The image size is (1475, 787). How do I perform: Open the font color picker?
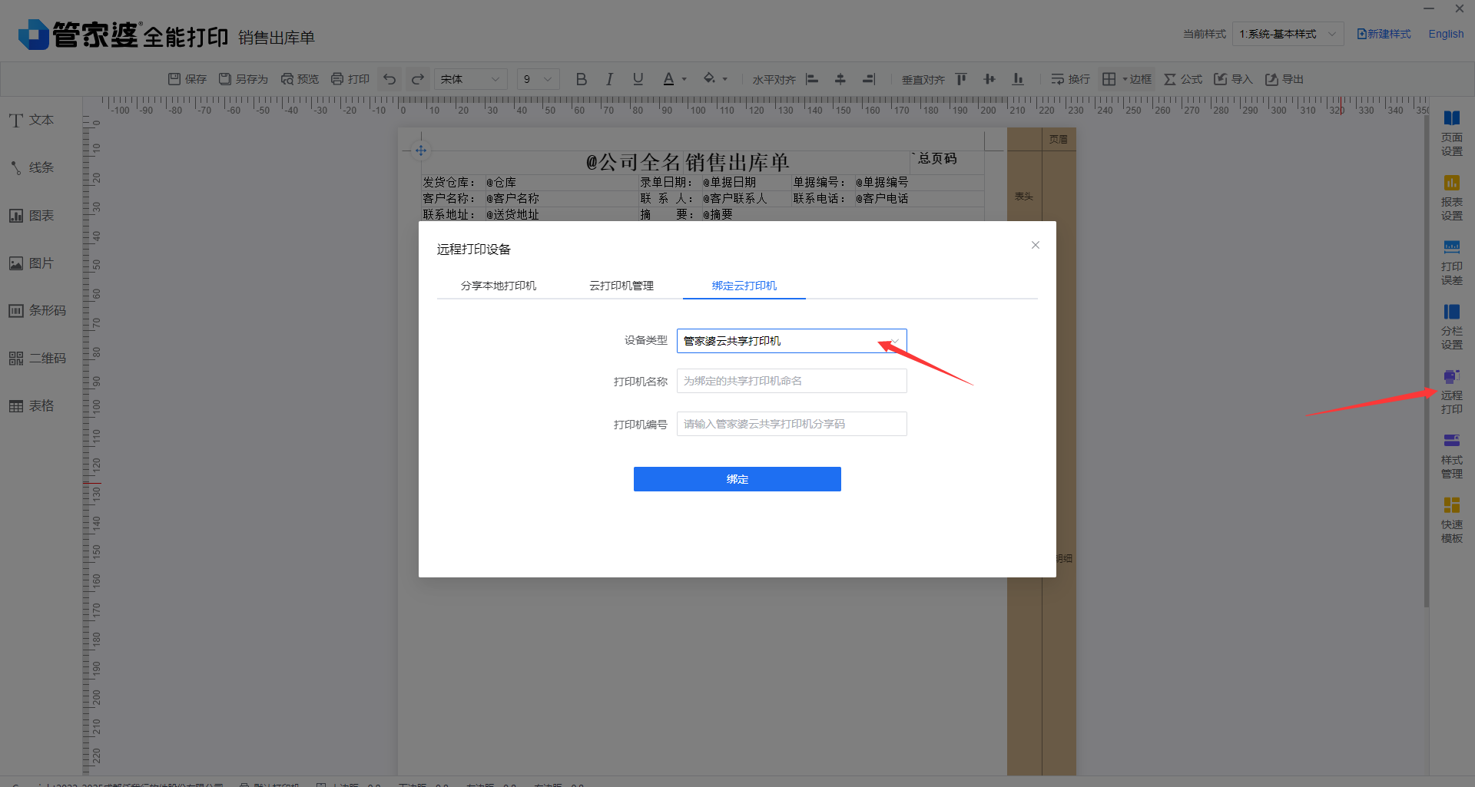[x=675, y=79]
